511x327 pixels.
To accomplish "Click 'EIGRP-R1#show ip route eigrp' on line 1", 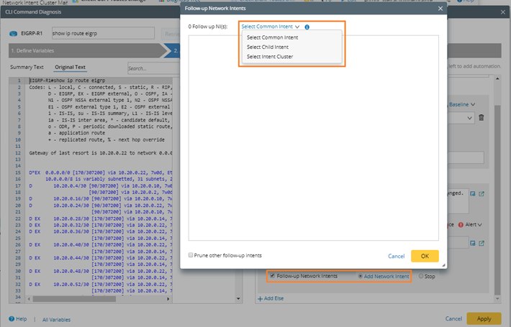I will pos(67,80).
